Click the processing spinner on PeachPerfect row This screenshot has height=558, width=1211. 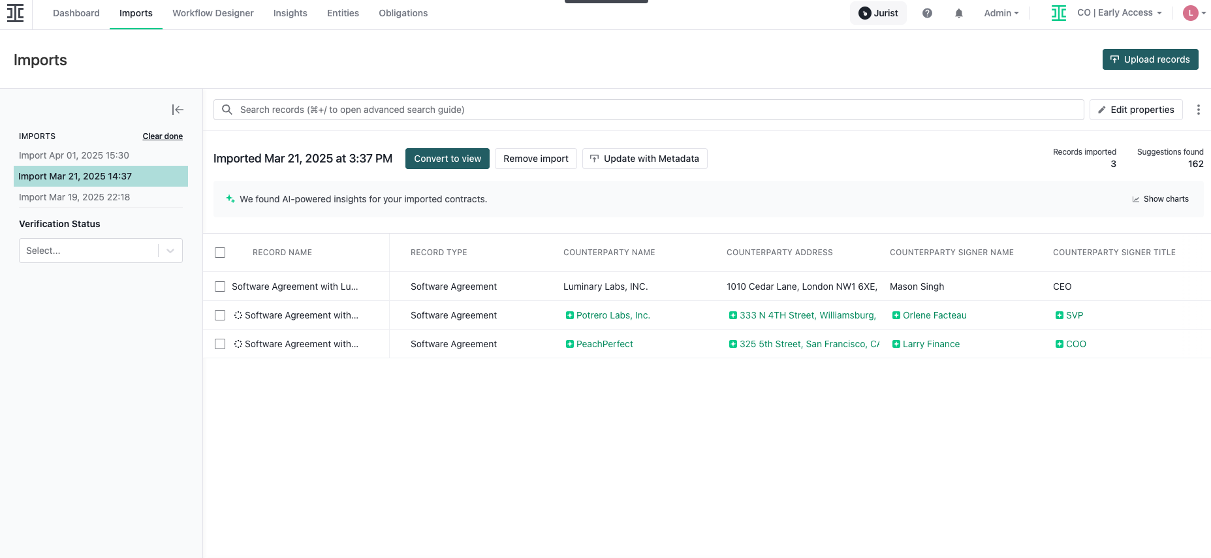[x=238, y=344]
